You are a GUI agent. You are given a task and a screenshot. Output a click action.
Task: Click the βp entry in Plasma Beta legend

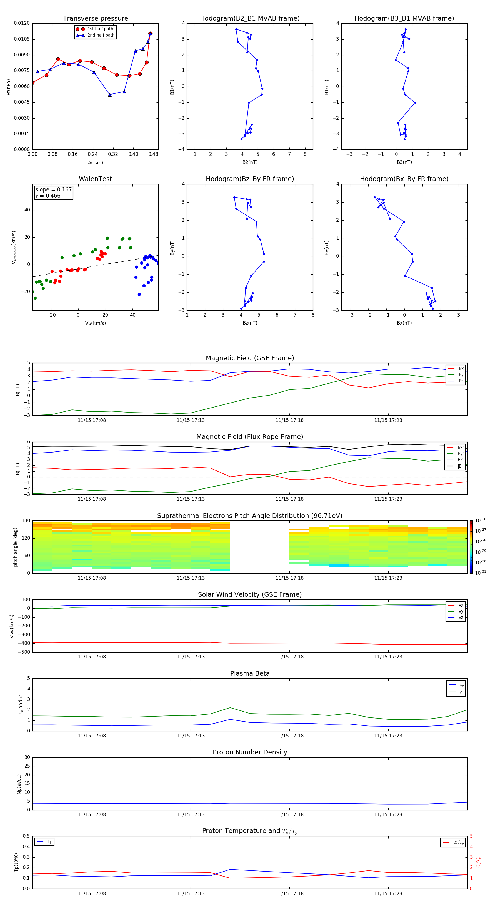tap(456, 685)
